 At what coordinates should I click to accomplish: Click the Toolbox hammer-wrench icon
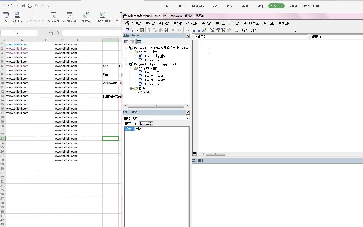point(229,30)
